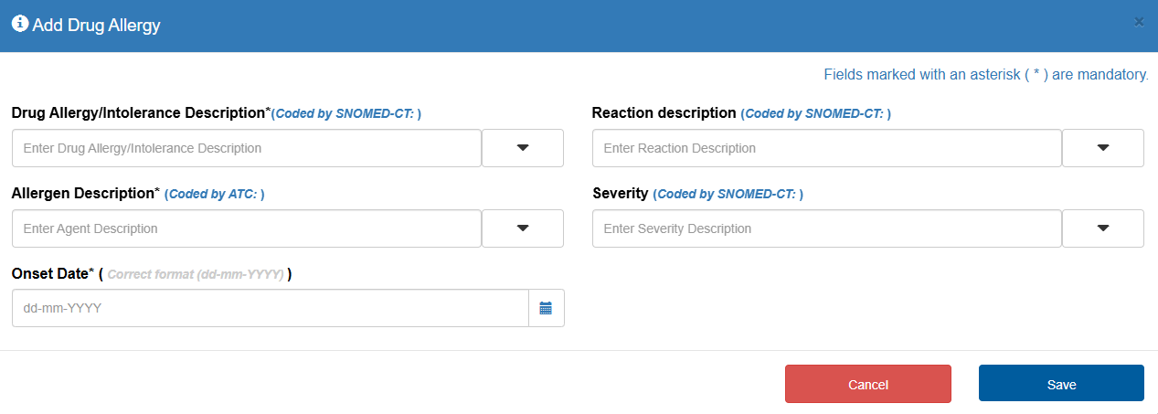Click the mandatory fields asterisk notice
This screenshot has width=1158, height=414.
pos(985,75)
